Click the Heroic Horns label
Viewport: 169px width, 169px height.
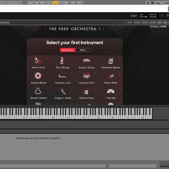tap(38, 68)
